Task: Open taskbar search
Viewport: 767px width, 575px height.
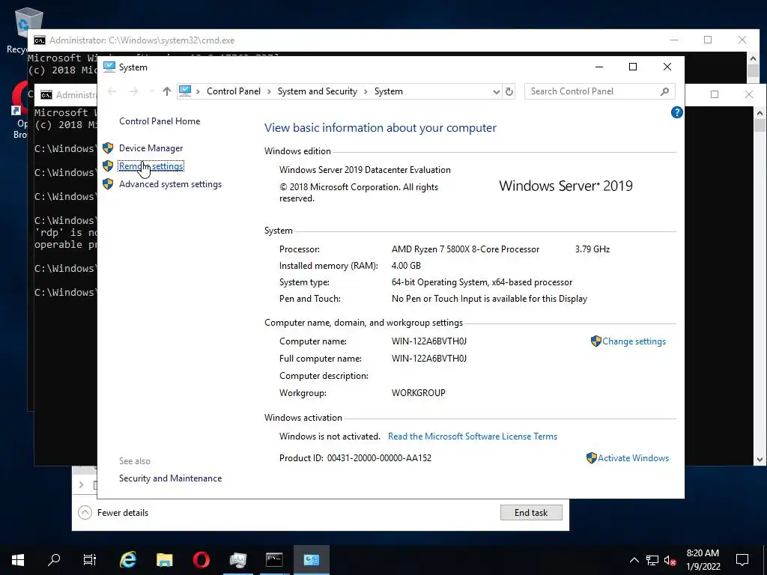Action: pos(54,560)
